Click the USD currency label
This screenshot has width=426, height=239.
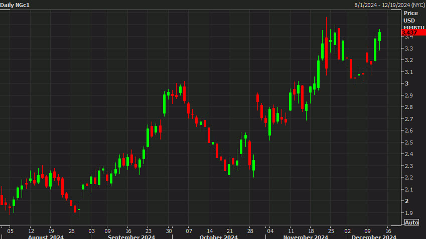(409, 20)
